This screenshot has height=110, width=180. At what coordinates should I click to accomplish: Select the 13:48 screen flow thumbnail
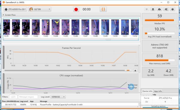(95, 27)
